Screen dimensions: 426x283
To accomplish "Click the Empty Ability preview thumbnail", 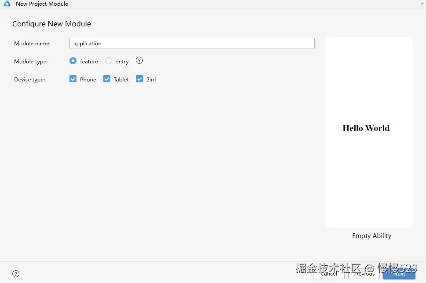I will [x=369, y=132].
